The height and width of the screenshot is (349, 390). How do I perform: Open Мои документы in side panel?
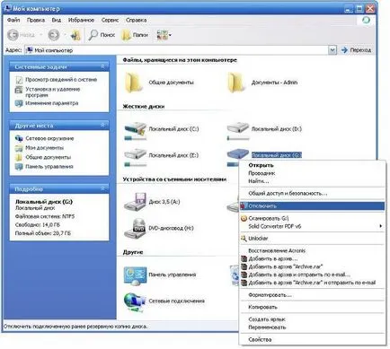44,148
